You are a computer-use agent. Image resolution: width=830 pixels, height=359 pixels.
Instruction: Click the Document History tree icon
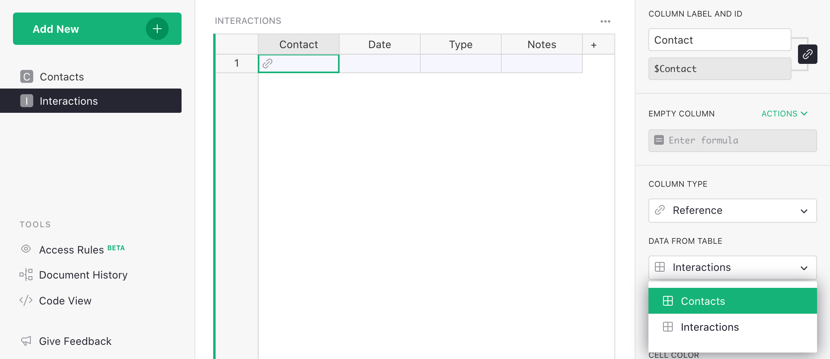(x=26, y=275)
